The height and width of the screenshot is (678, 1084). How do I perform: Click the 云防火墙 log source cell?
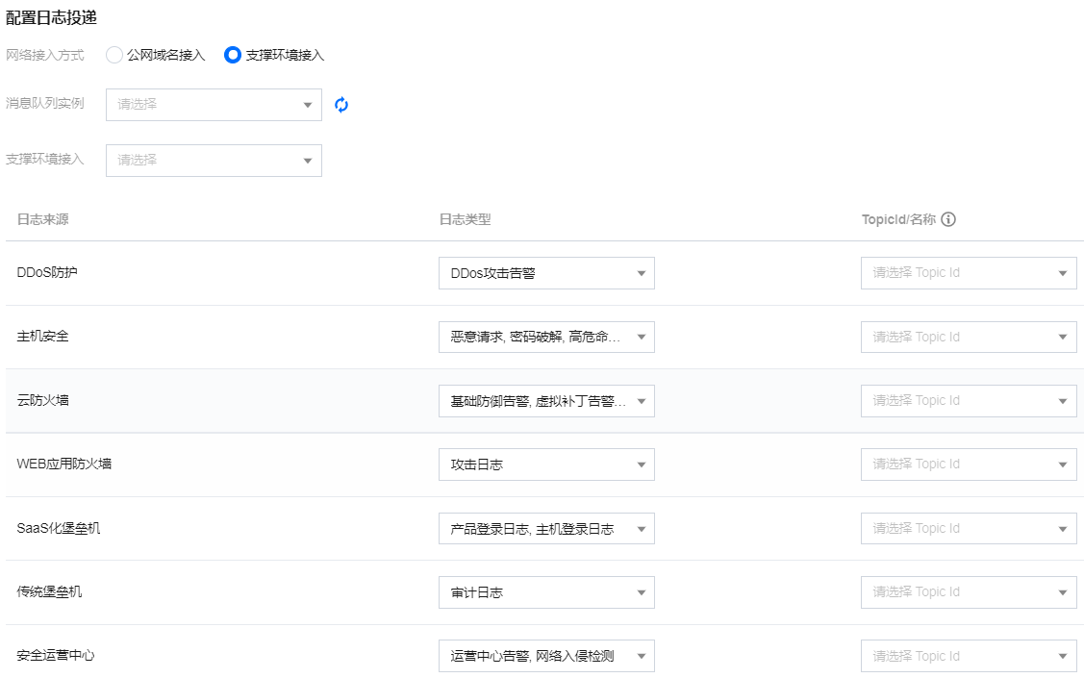[x=43, y=400]
